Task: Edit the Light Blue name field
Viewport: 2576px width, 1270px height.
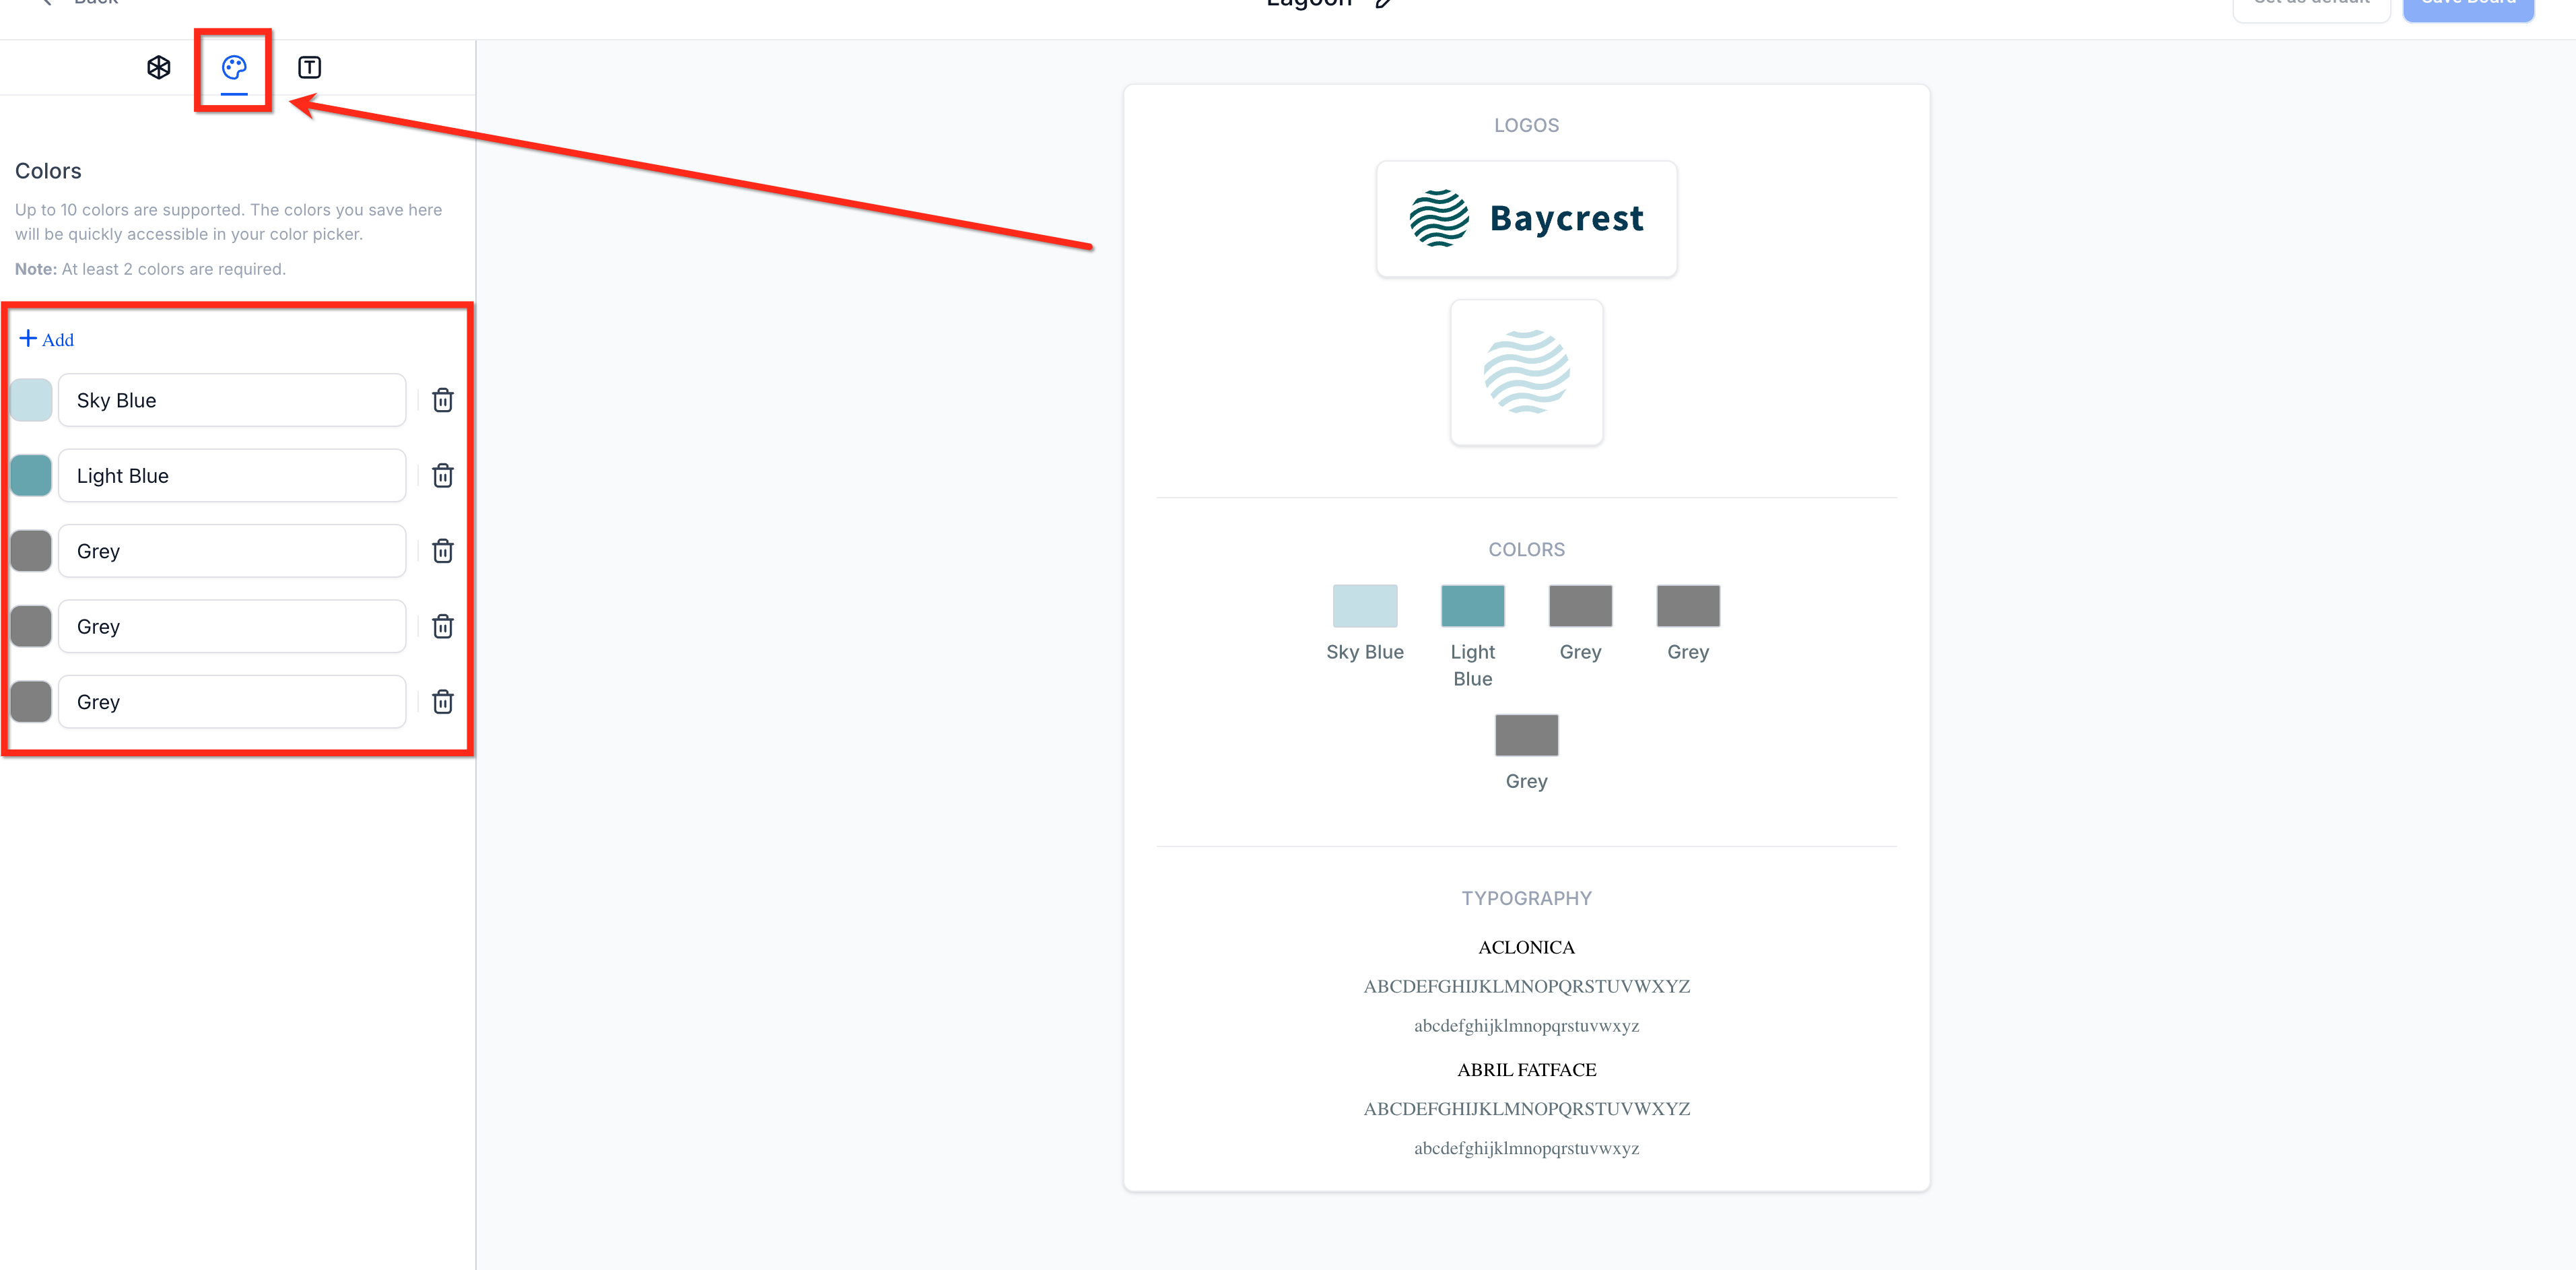Action: [x=232, y=475]
